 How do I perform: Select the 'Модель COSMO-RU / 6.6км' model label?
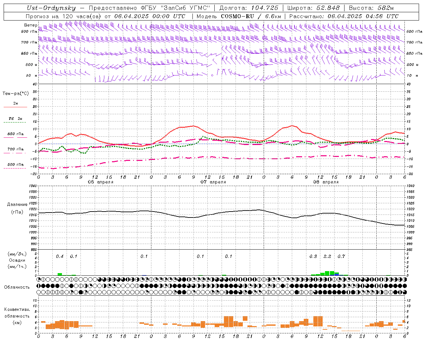239,16
